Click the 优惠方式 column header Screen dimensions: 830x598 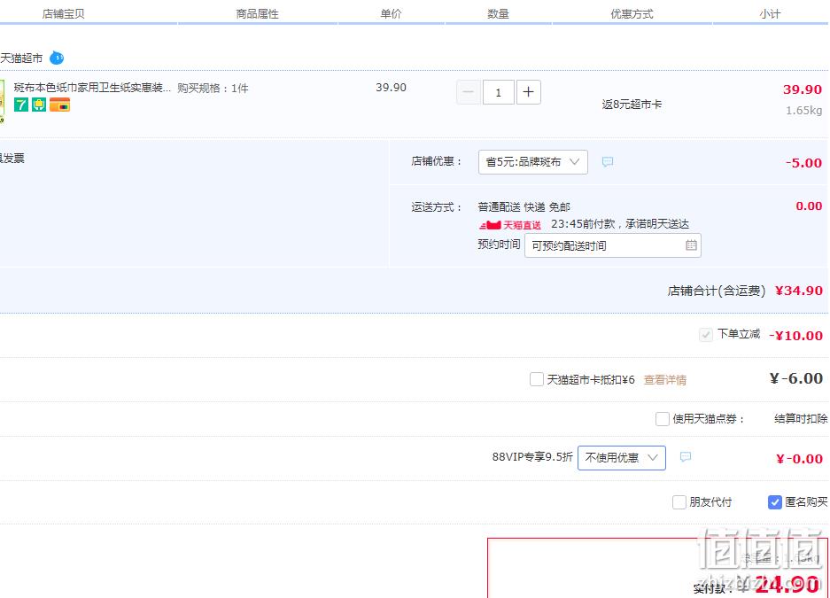click(x=632, y=14)
